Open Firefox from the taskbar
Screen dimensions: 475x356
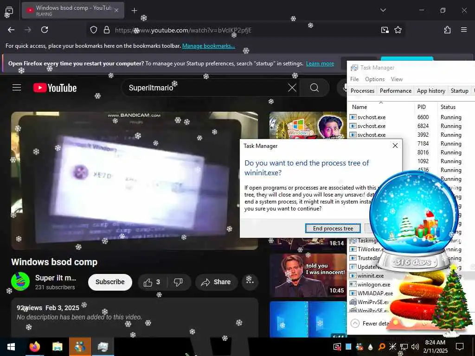[x=34, y=347]
